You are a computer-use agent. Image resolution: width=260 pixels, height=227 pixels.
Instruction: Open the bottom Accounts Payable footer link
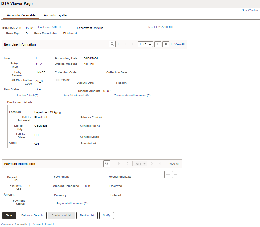pos(44,224)
